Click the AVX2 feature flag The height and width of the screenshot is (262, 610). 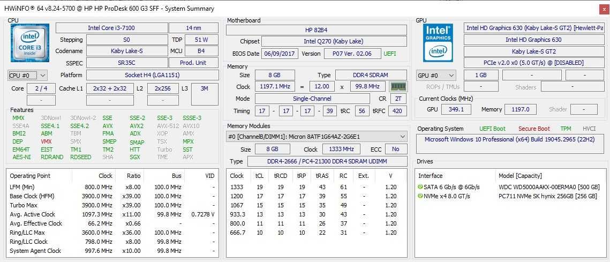[x=137, y=126]
